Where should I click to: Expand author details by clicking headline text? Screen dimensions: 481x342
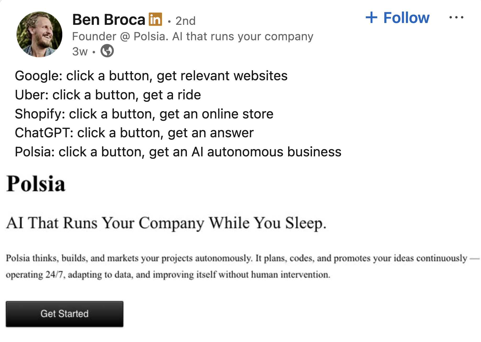[x=193, y=37]
